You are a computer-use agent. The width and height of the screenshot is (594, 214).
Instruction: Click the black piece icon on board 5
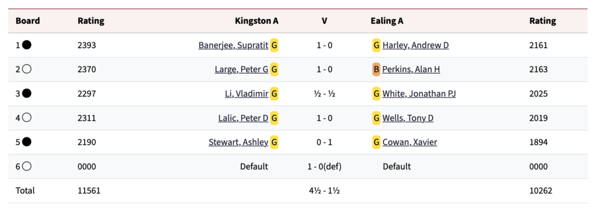point(27,142)
